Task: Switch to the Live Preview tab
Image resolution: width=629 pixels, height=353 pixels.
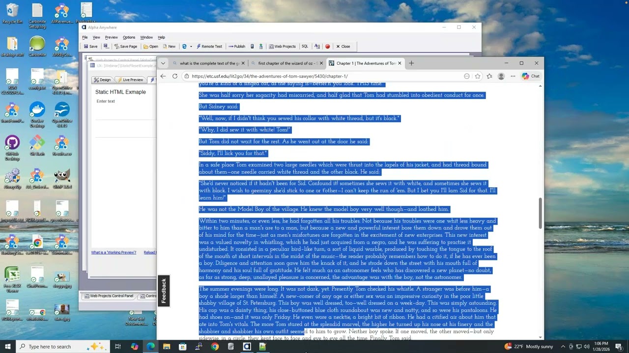Action: click(x=130, y=80)
